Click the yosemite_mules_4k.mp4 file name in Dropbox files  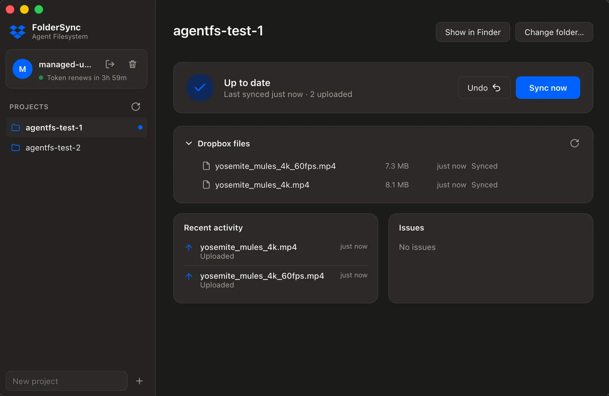262,185
